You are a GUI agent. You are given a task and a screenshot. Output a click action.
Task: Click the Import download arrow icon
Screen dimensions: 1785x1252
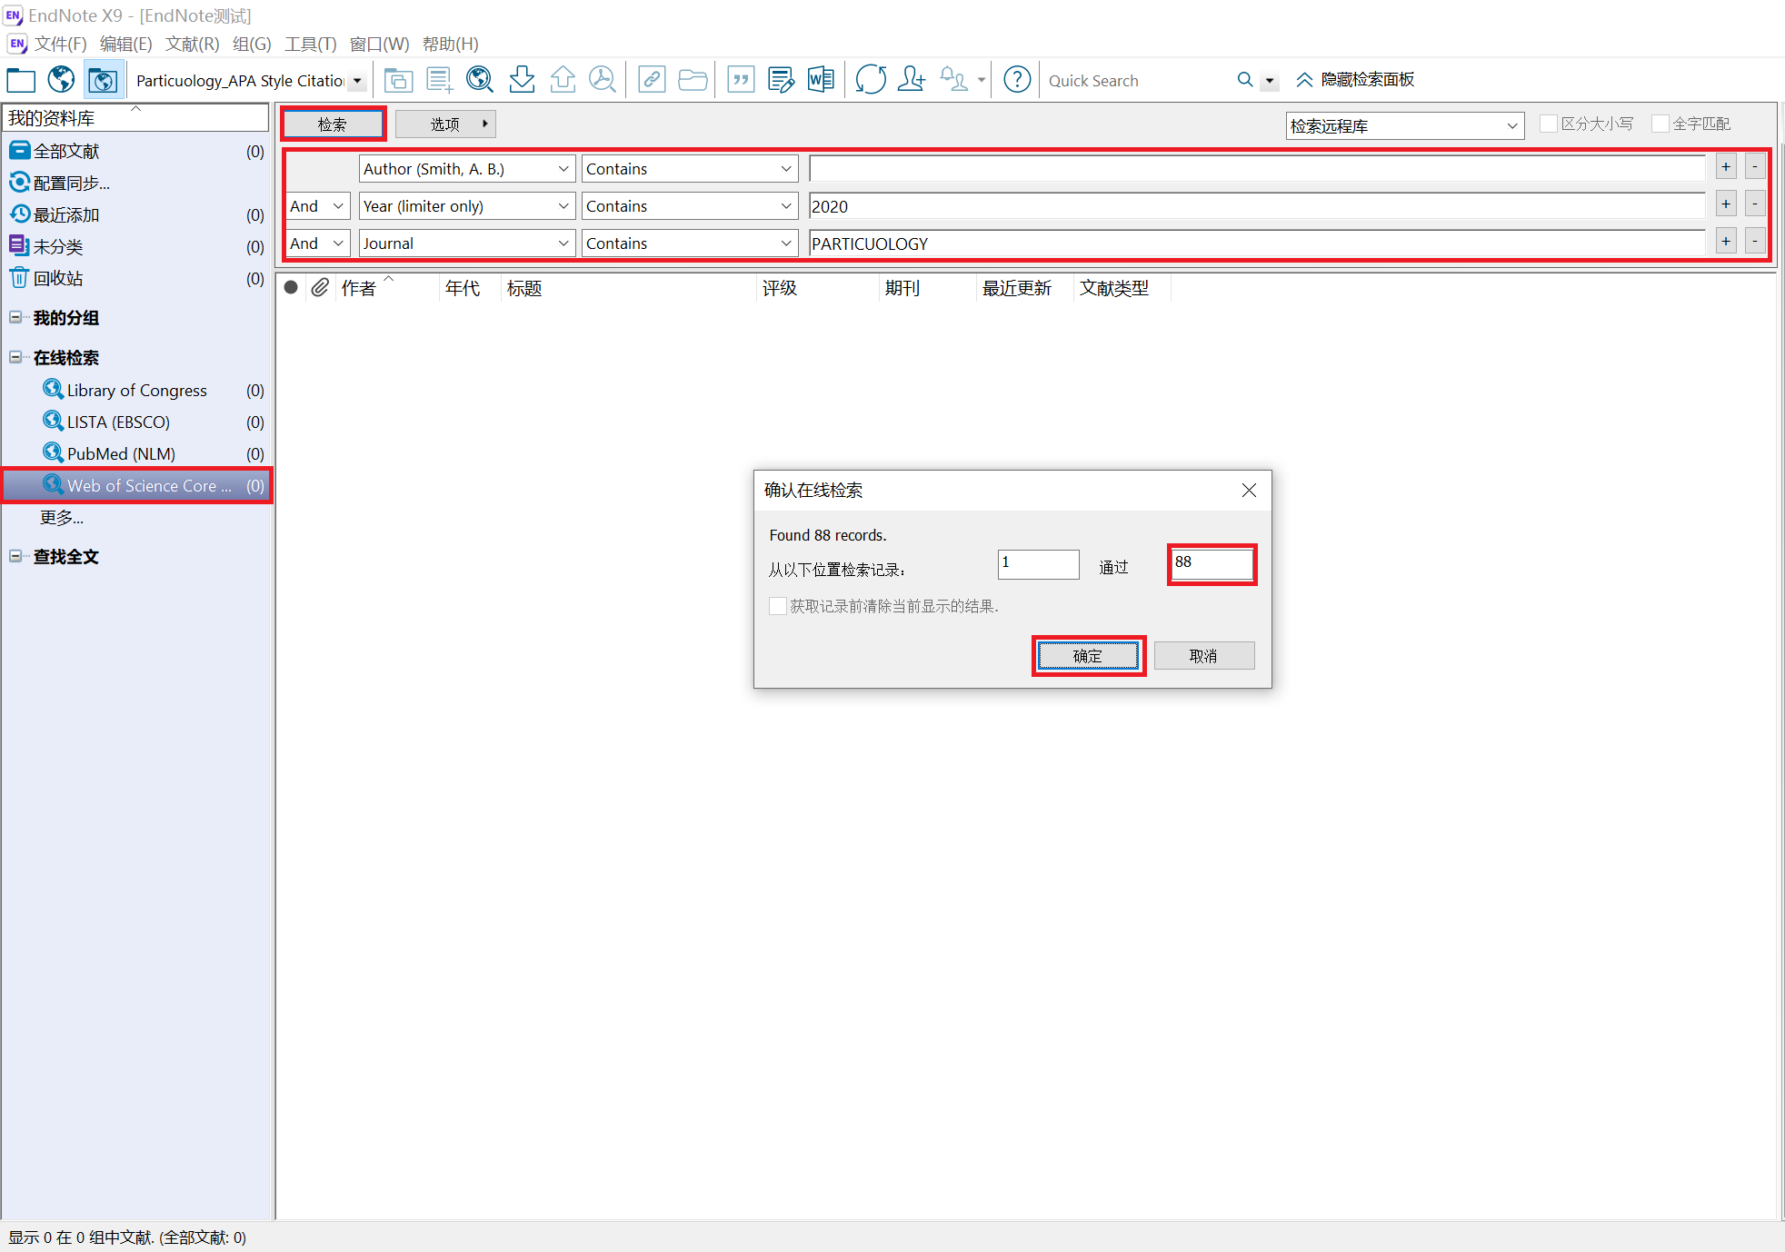pos(522,81)
